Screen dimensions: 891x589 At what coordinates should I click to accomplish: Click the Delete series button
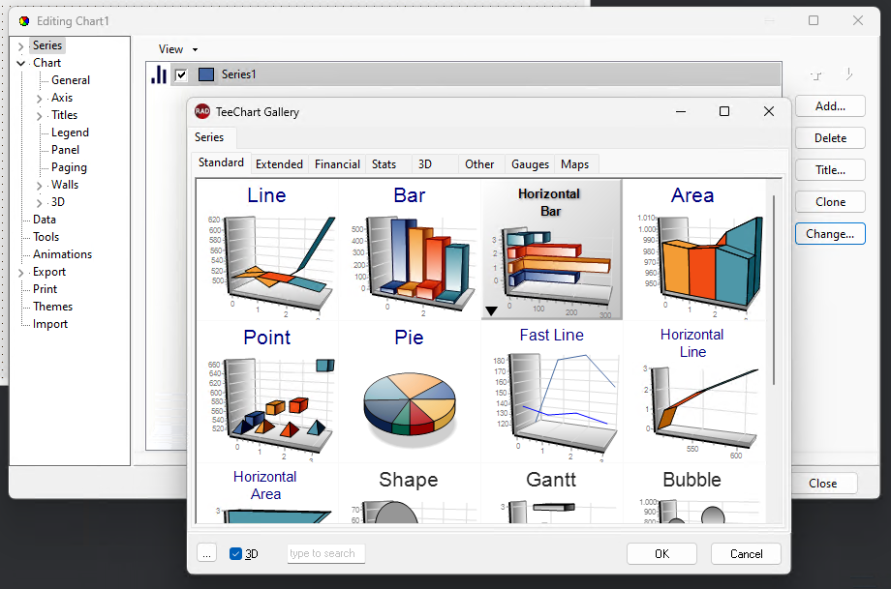tap(830, 138)
